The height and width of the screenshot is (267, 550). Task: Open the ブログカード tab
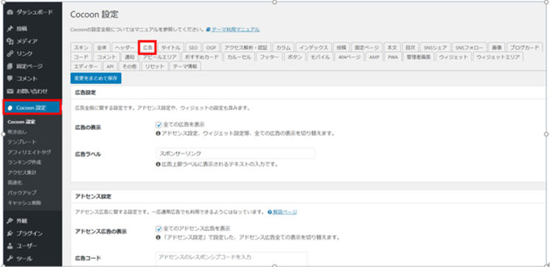pyautogui.click(x=524, y=48)
